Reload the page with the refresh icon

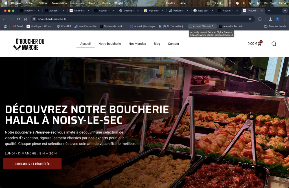pos(18,19)
